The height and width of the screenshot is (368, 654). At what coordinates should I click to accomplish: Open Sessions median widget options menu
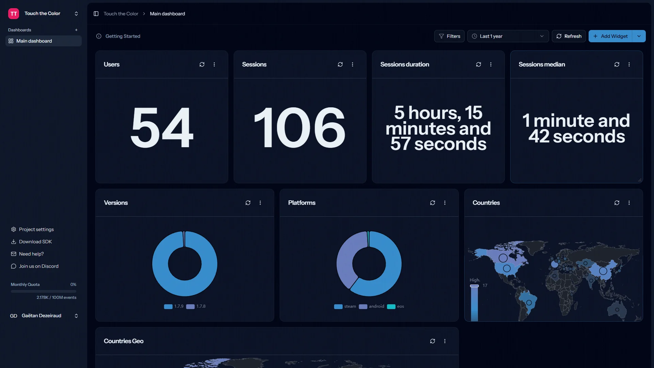[x=629, y=64]
